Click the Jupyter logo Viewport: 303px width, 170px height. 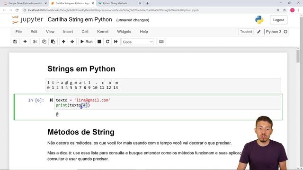pyautogui.click(x=27, y=20)
